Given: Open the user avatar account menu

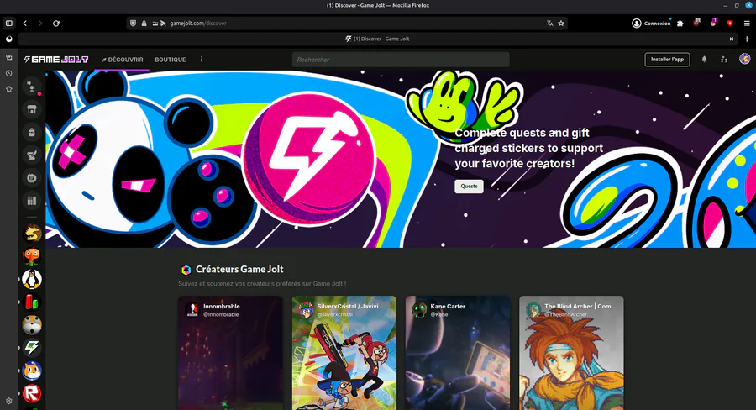Looking at the screenshot, I should coord(744,59).
